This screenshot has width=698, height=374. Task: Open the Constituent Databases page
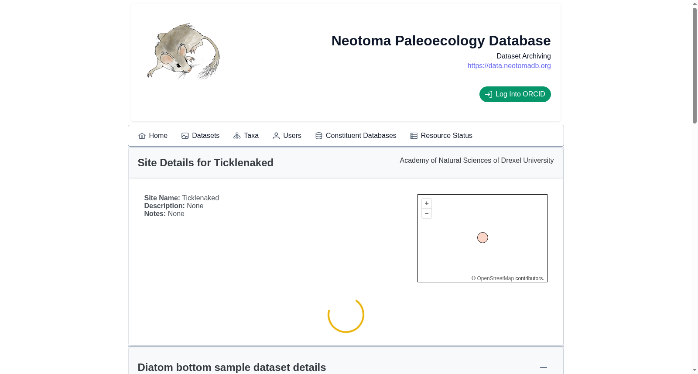coord(356,136)
